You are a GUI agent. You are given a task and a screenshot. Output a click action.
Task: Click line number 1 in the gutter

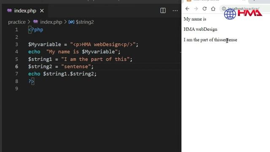(x=16, y=30)
